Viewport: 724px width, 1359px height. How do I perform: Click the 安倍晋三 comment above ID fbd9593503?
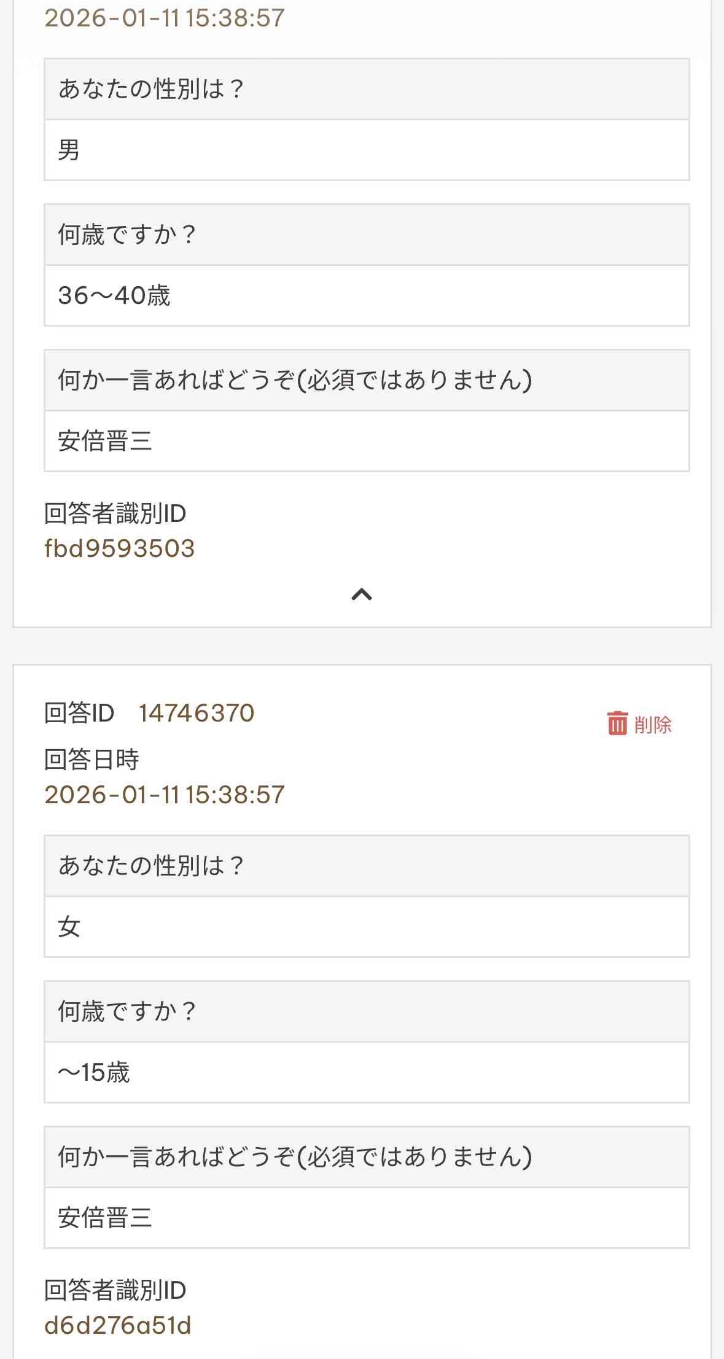[x=105, y=441]
